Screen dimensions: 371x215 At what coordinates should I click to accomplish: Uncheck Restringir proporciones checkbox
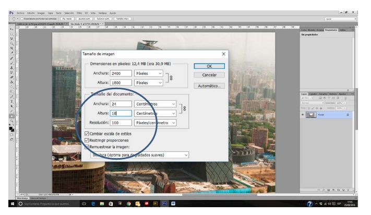point(87,140)
